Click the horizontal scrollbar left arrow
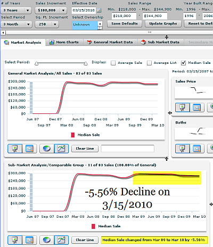This screenshot has width=213, height=247. pyautogui.click(x=3, y=32)
